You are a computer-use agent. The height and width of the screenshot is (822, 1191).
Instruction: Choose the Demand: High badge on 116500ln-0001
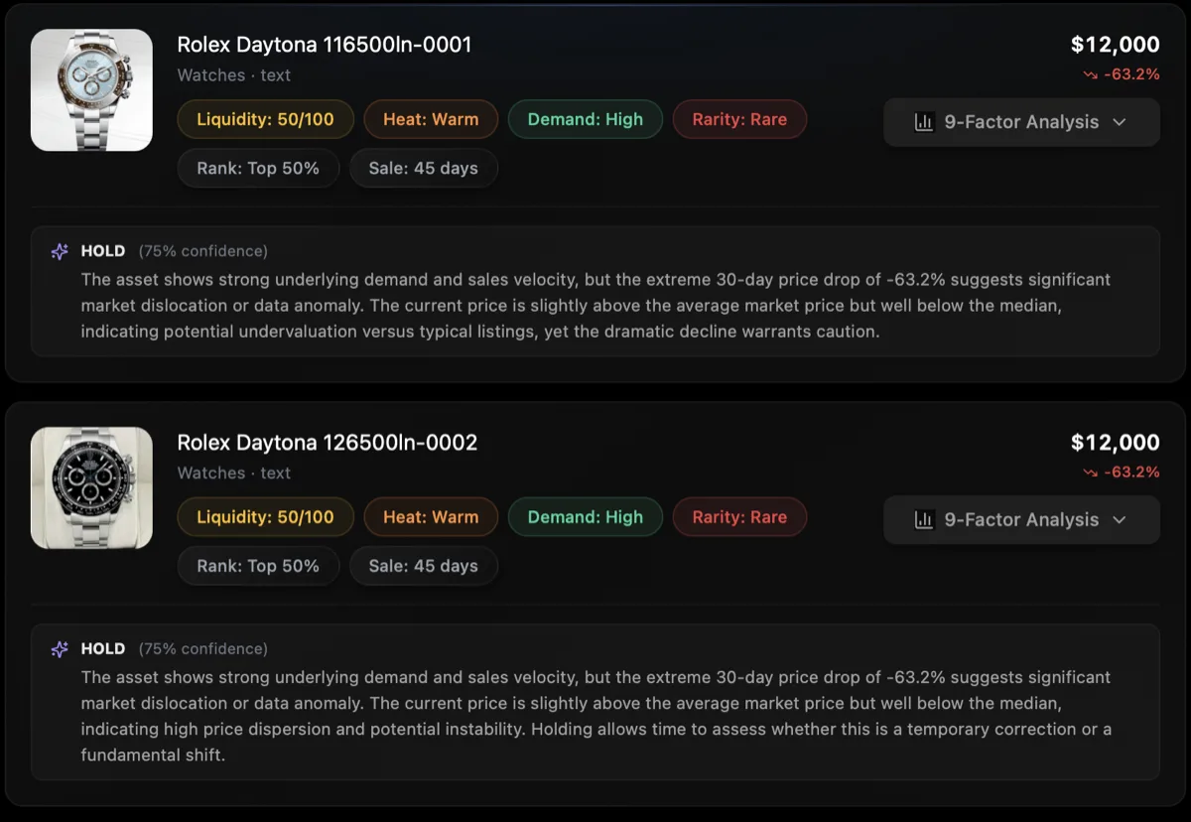coord(586,119)
